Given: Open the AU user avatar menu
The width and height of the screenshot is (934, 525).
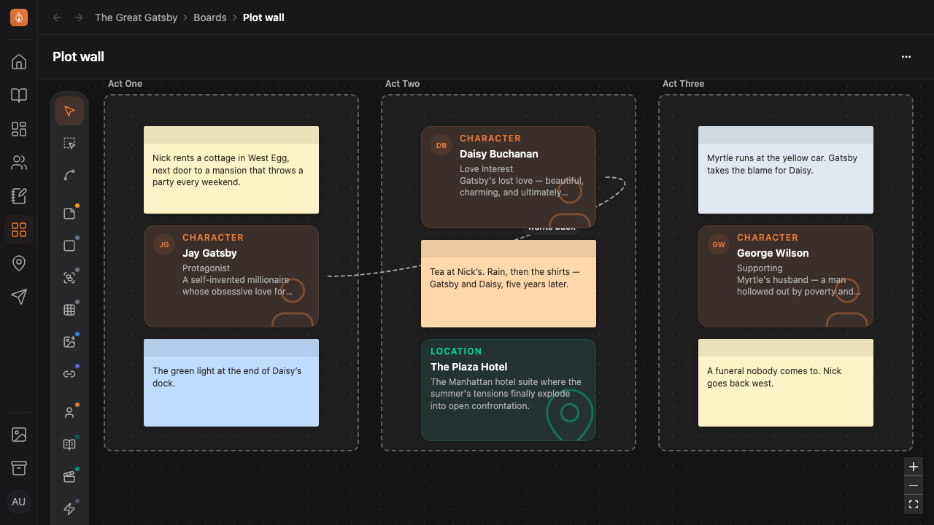Looking at the screenshot, I should tap(19, 502).
